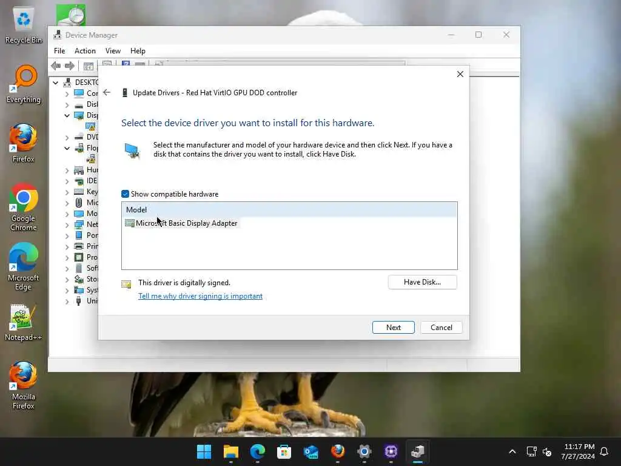Image resolution: width=621 pixels, height=466 pixels.
Task: Close the Update Drivers dialog
Action: point(460,74)
